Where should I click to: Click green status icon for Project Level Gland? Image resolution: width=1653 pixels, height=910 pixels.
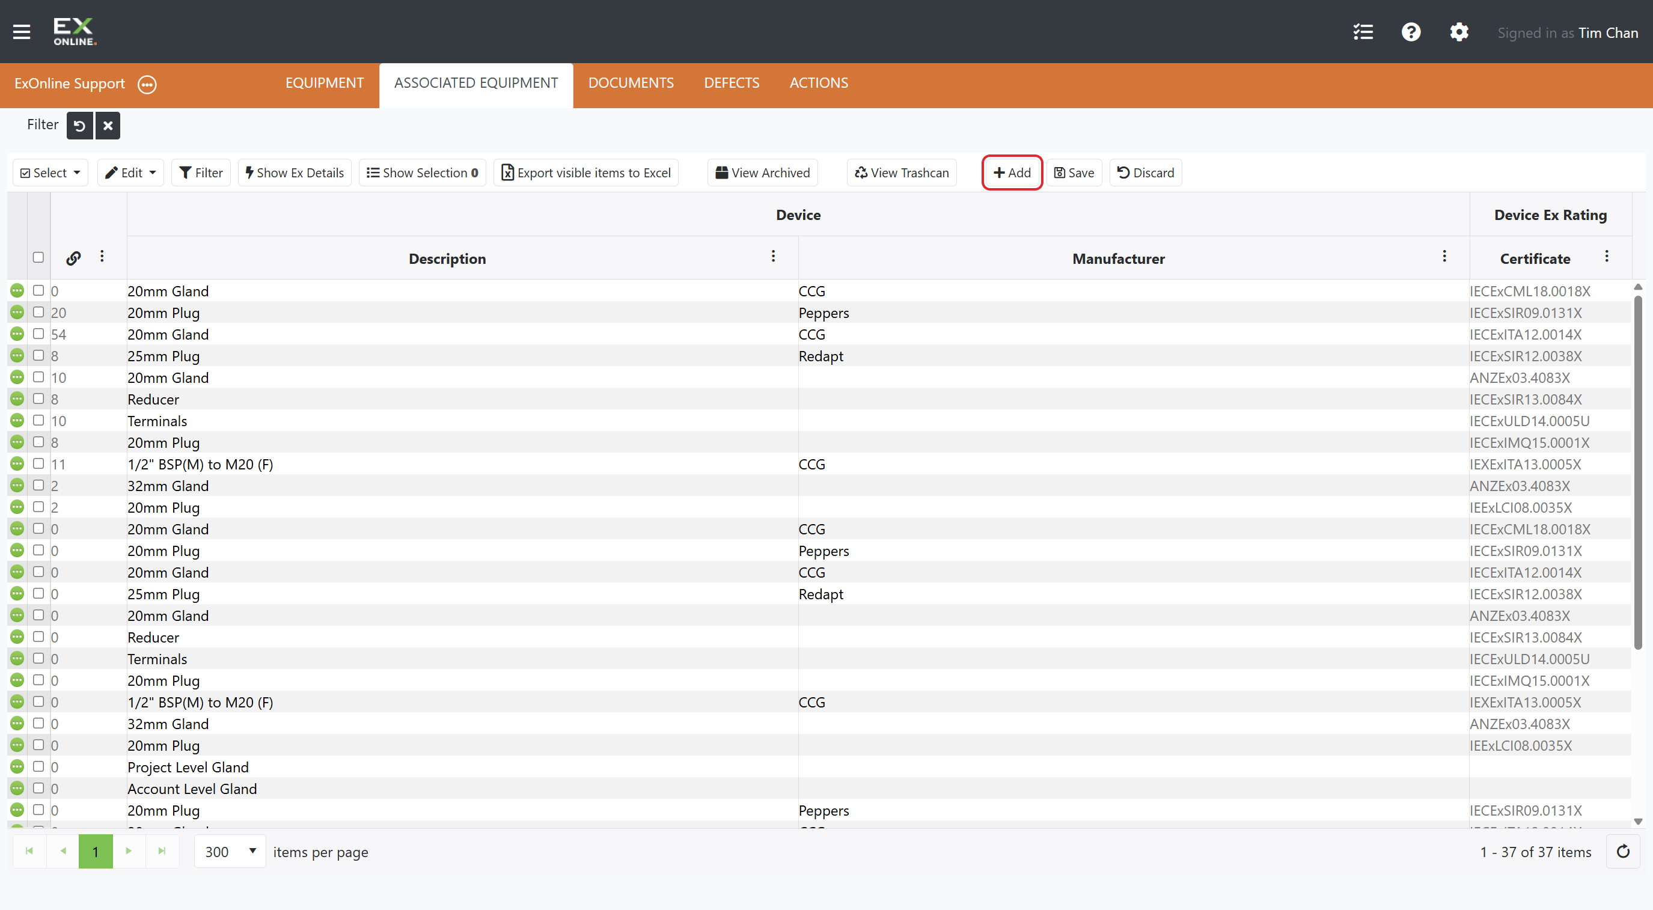17,766
